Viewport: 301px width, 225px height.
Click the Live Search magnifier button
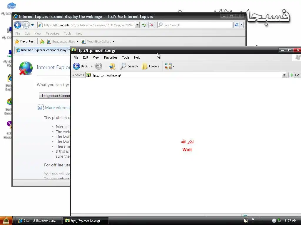[x=237, y=25]
